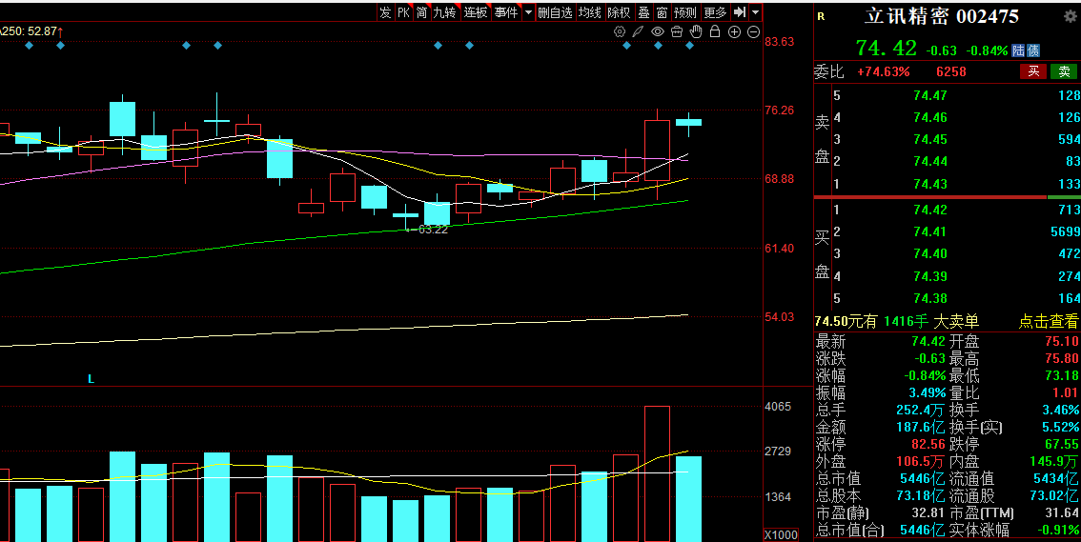This screenshot has height=542, width=1081.
Task: Open the toolbox icon on chart toolbar
Action: pyautogui.click(x=676, y=31)
